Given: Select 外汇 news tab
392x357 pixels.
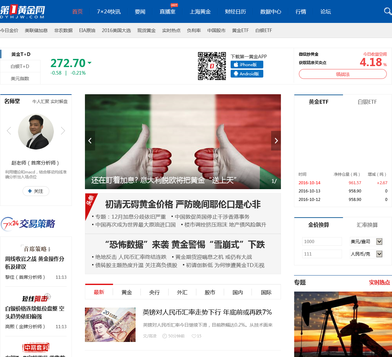Looking at the screenshot, I should (x=182, y=292).
